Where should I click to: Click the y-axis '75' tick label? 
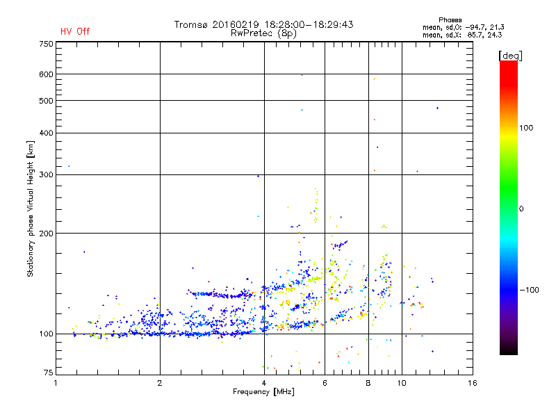[49, 373]
